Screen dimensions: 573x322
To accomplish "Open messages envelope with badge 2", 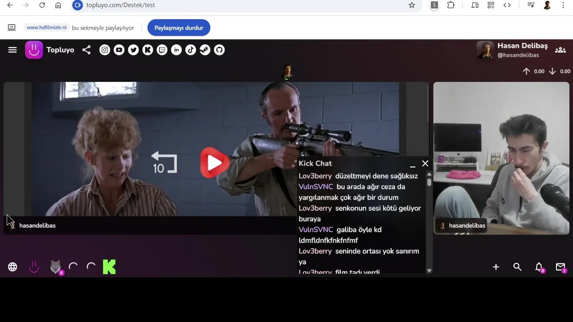I will tap(560, 267).
